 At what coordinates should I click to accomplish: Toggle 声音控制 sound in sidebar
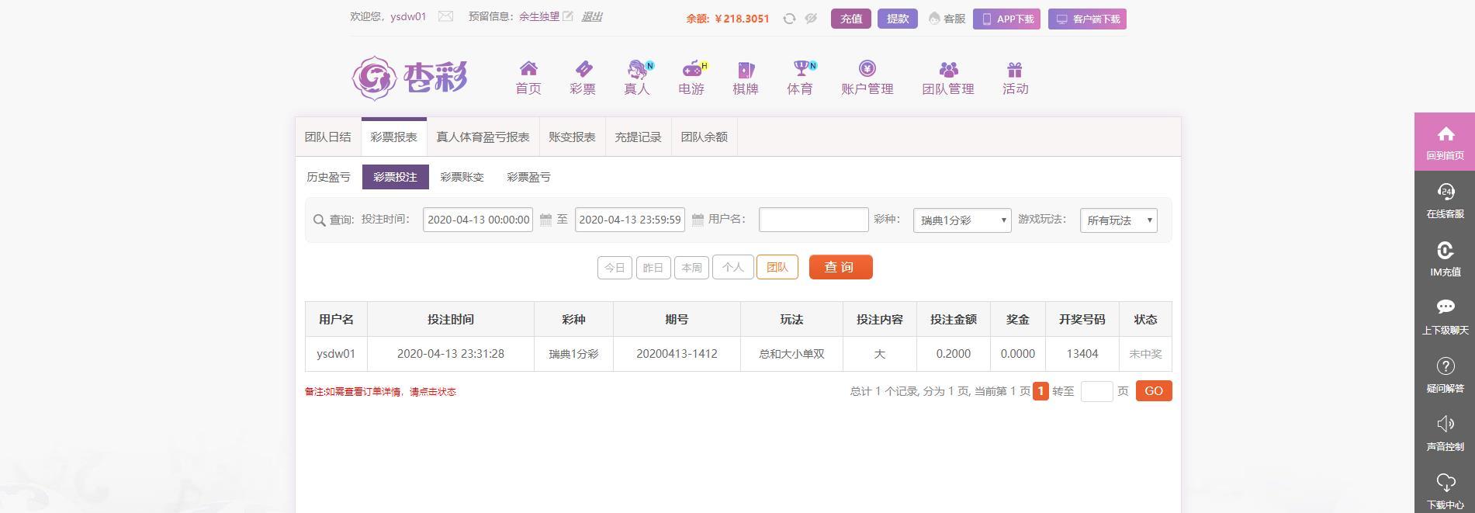point(1445,433)
